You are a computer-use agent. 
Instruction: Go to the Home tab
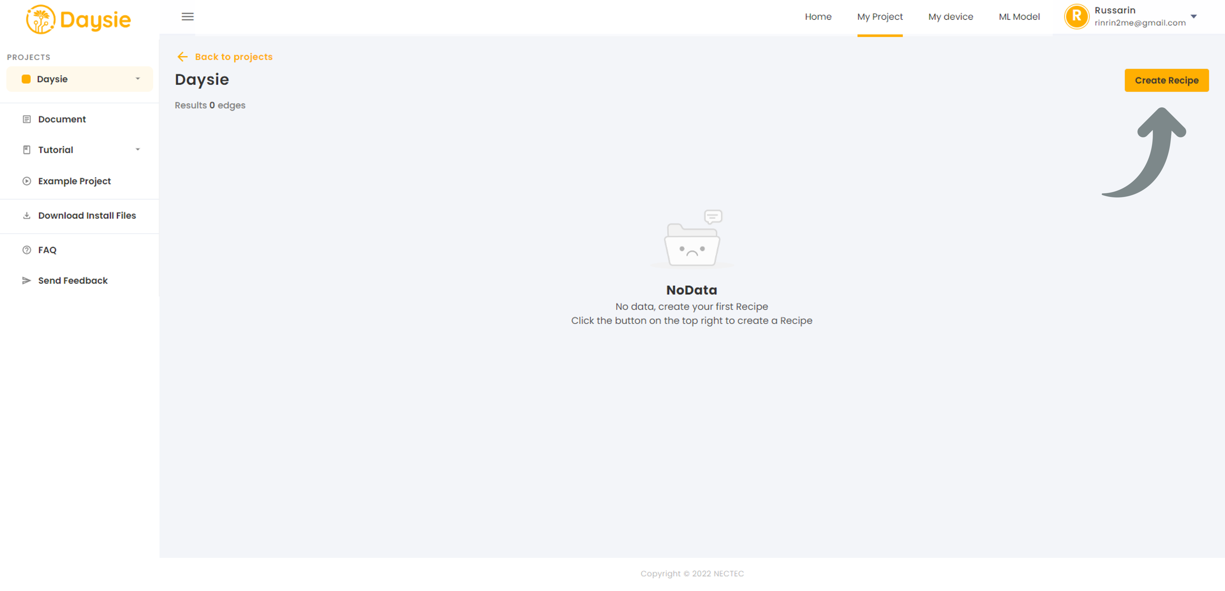pos(818,17)
